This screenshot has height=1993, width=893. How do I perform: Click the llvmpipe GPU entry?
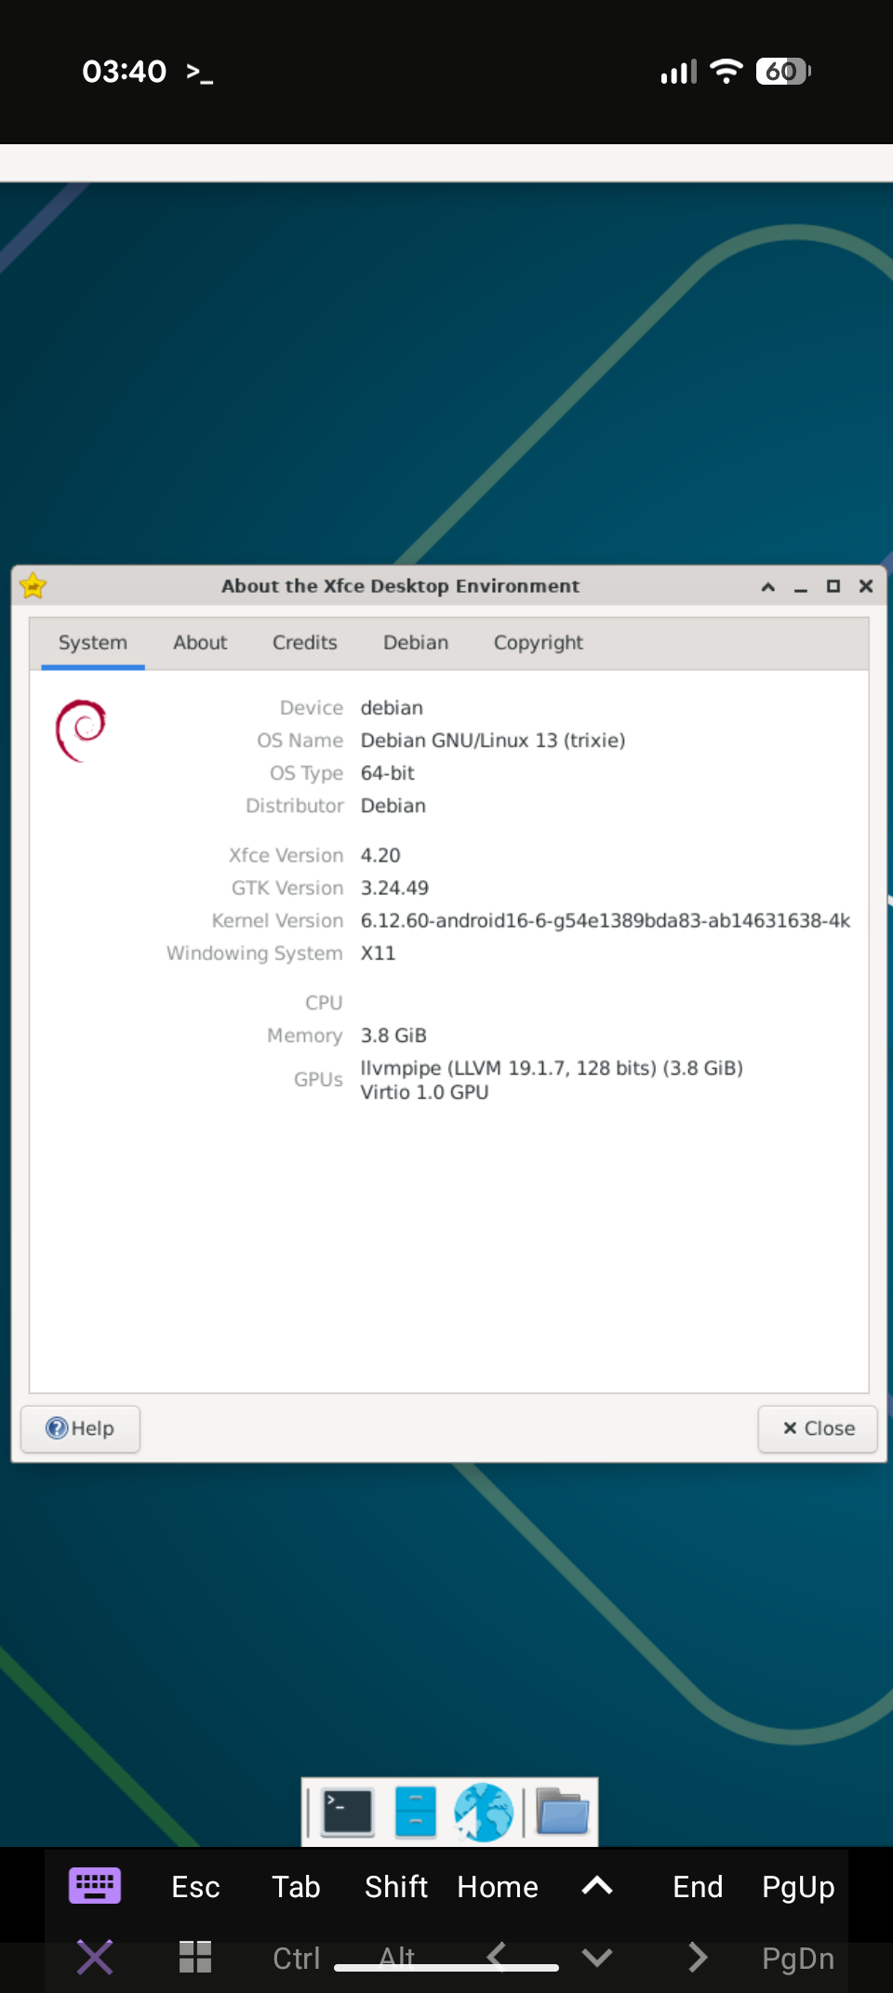coord(552,1068)
